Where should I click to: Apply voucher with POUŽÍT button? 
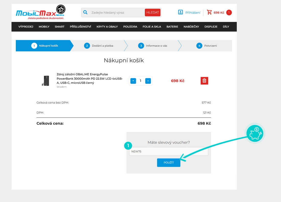click(169, 163)
